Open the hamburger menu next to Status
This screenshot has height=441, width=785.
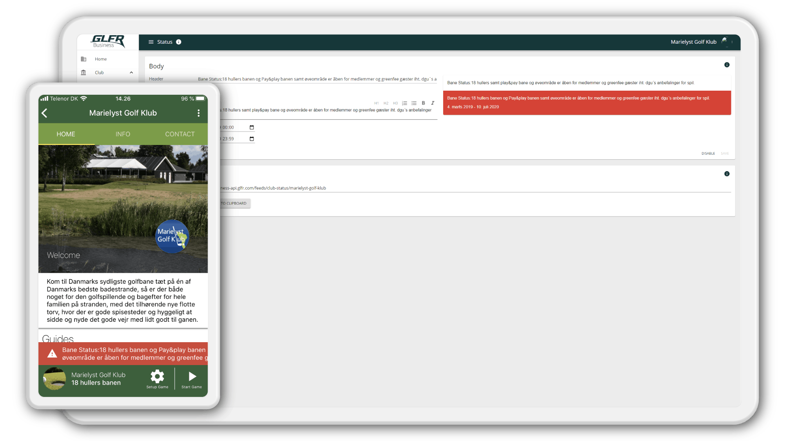pos(151,42)
